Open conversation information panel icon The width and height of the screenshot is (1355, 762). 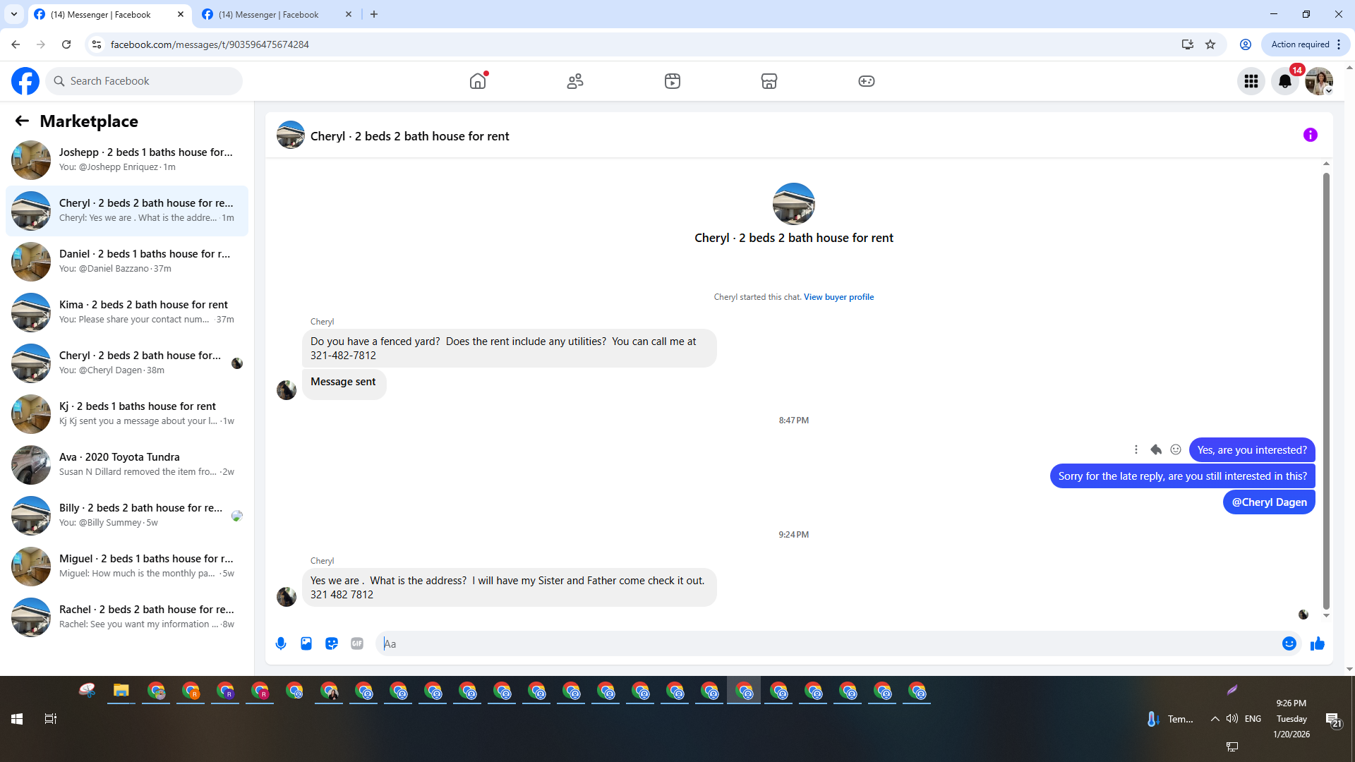click(x=1311, y=135)
